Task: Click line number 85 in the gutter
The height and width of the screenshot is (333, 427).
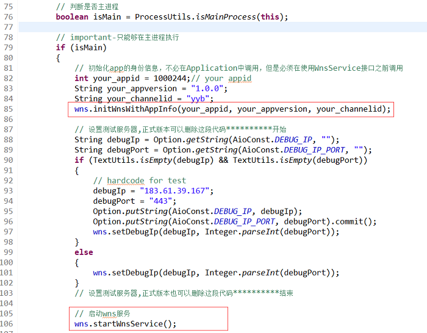Action: click(8, 109)
